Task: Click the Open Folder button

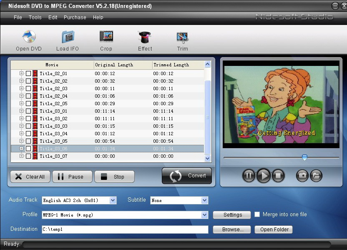Action: [274, 230]
